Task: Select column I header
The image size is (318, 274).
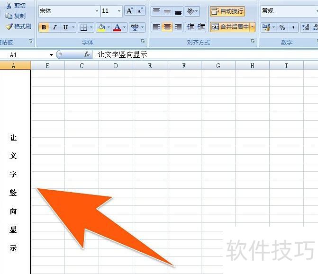Action: coord(286,66)
